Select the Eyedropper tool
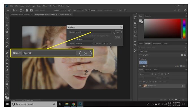 [x=7, y=39]
